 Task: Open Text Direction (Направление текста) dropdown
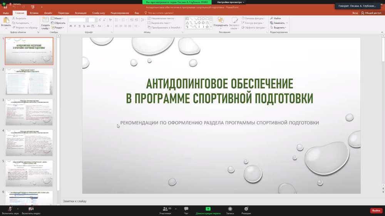(x=162, y=18)
